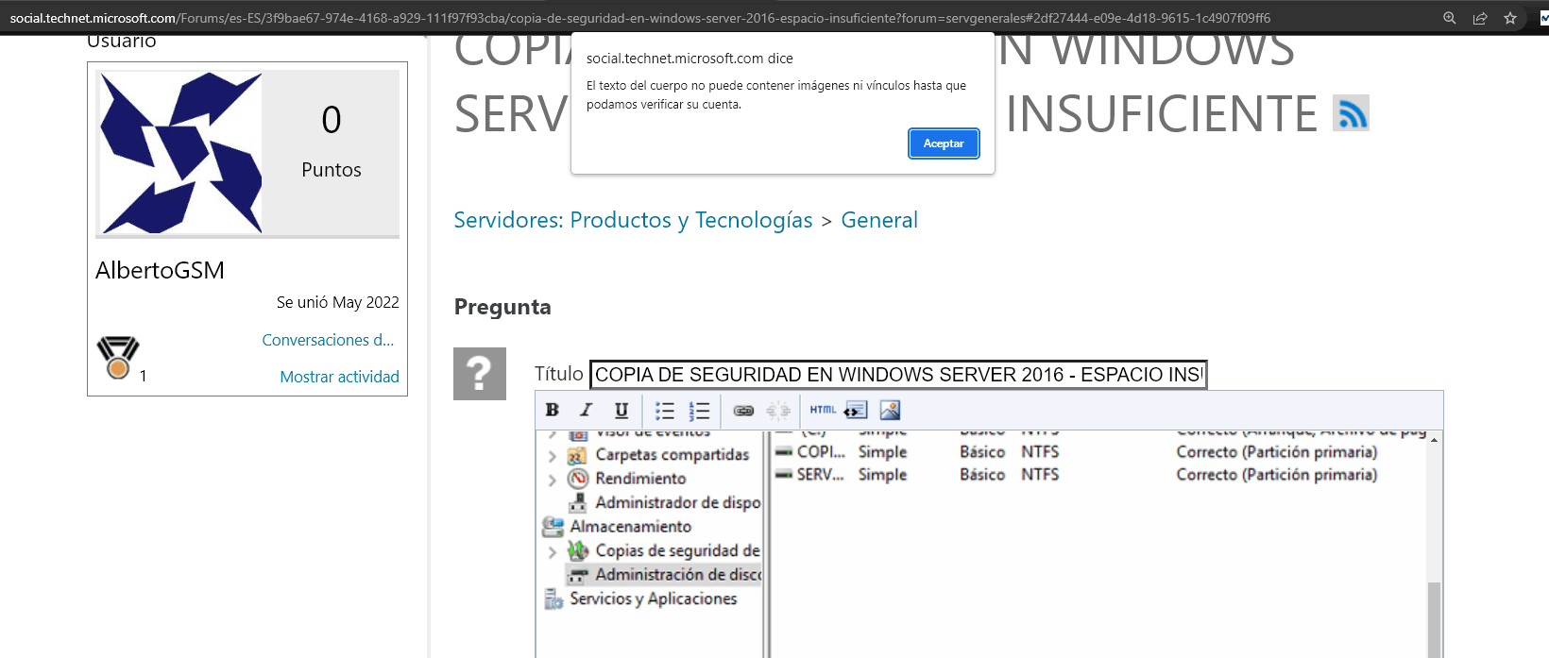The image size is (1549, 658).
Task: Insert a hyperlink with the chain icon
Action: 743,411
